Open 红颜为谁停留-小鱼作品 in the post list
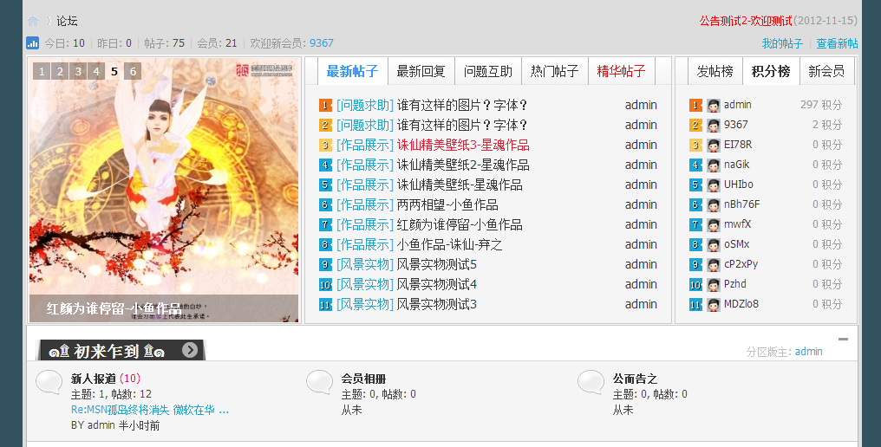 point(460,224)
